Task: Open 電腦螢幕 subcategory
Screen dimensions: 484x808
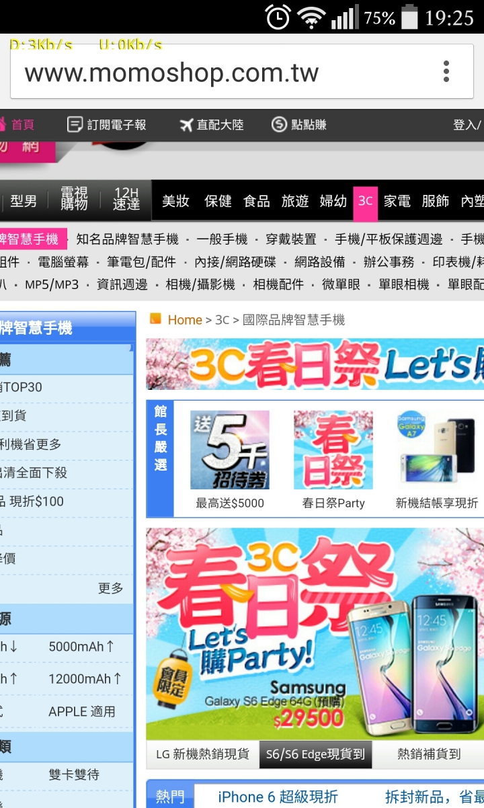Action: (63, 262)
